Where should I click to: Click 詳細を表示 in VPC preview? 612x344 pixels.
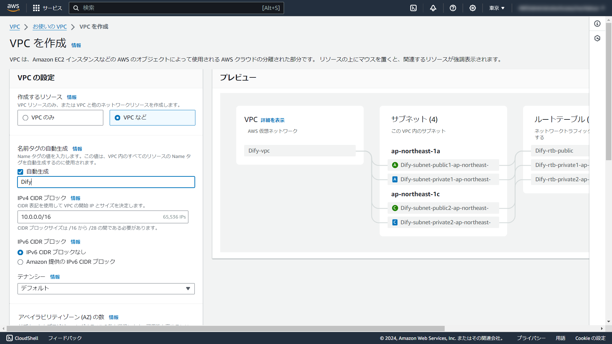273,120
